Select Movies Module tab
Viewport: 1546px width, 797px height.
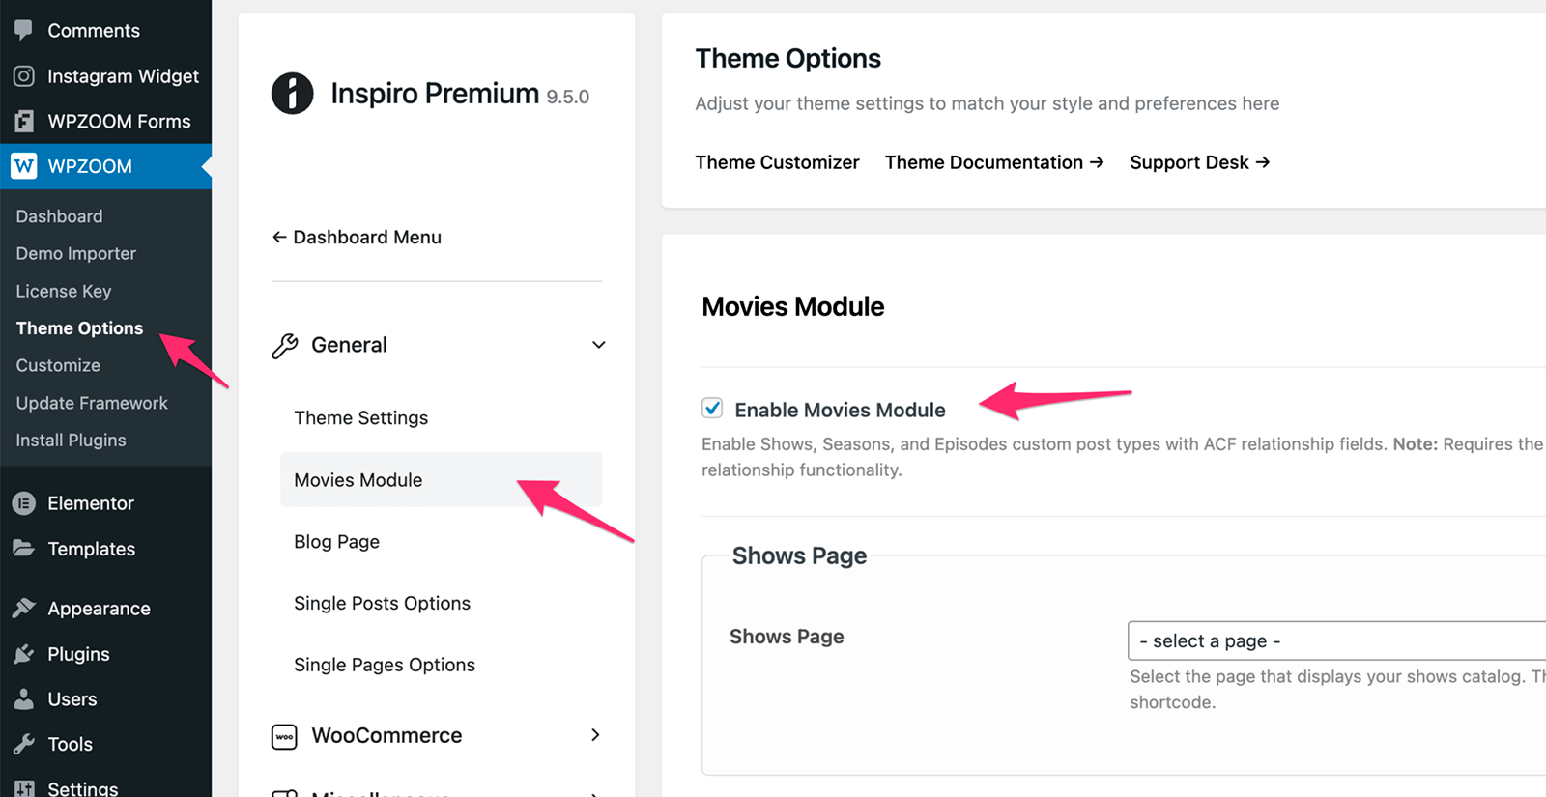[x=441, y=479]
